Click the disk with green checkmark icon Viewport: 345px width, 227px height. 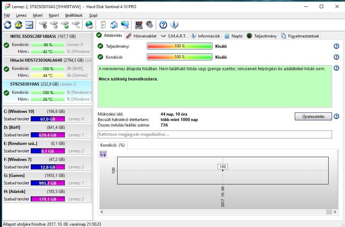click(x=65, y=25)
